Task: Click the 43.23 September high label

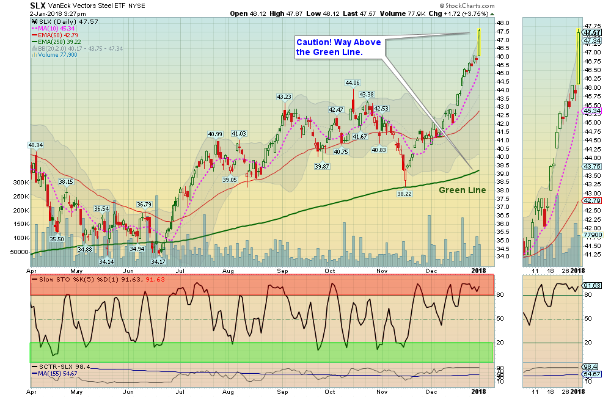Action: [x=284, y=97]
